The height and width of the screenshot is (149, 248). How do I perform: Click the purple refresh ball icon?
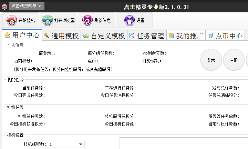click(x=87, y=20)
